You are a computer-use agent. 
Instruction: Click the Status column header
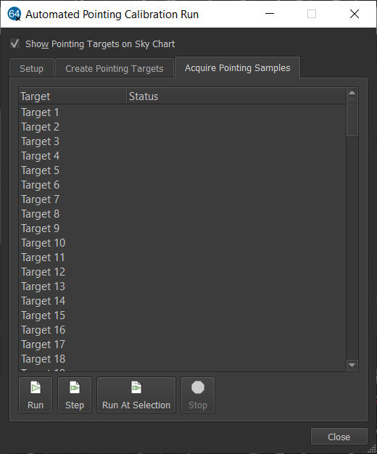point(236,96)
